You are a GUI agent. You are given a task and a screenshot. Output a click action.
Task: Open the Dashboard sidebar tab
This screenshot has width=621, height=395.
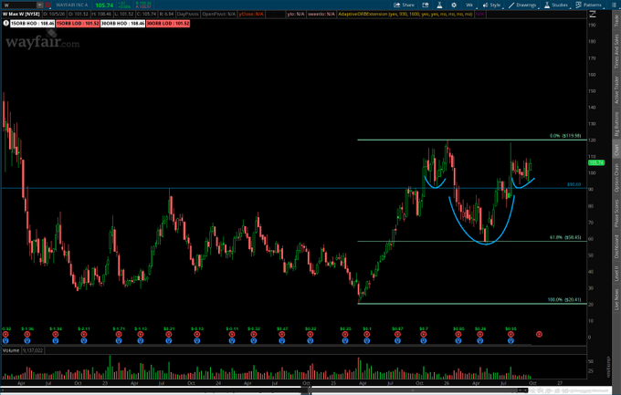616,247
